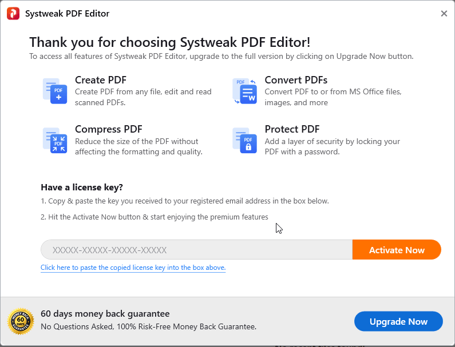Focus the license key input field
Viewport: 455px width, 347px height.
pyautogui.click(x=196, y=250)
